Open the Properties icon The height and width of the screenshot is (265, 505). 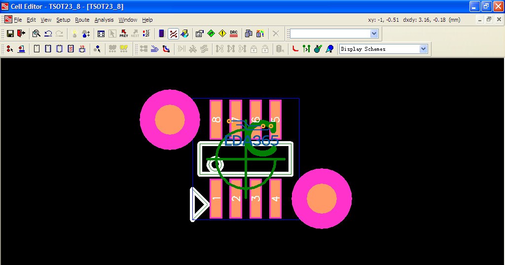(x=200, y=34)
